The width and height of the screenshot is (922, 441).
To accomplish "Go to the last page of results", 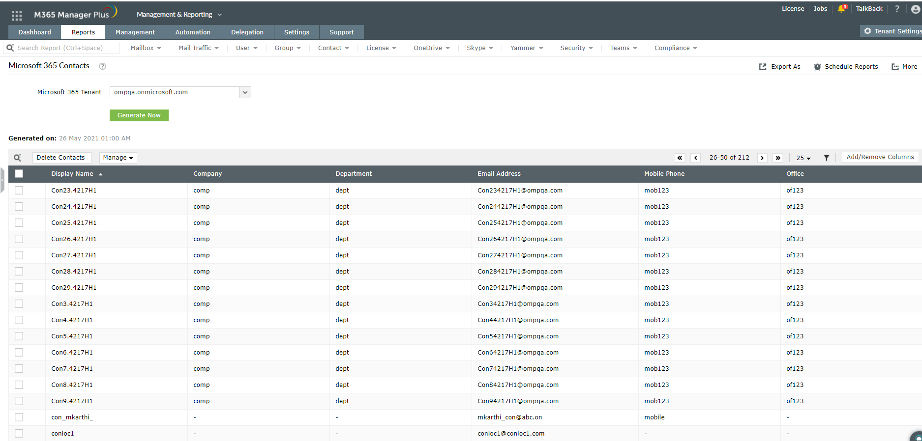I will [778, 158].
